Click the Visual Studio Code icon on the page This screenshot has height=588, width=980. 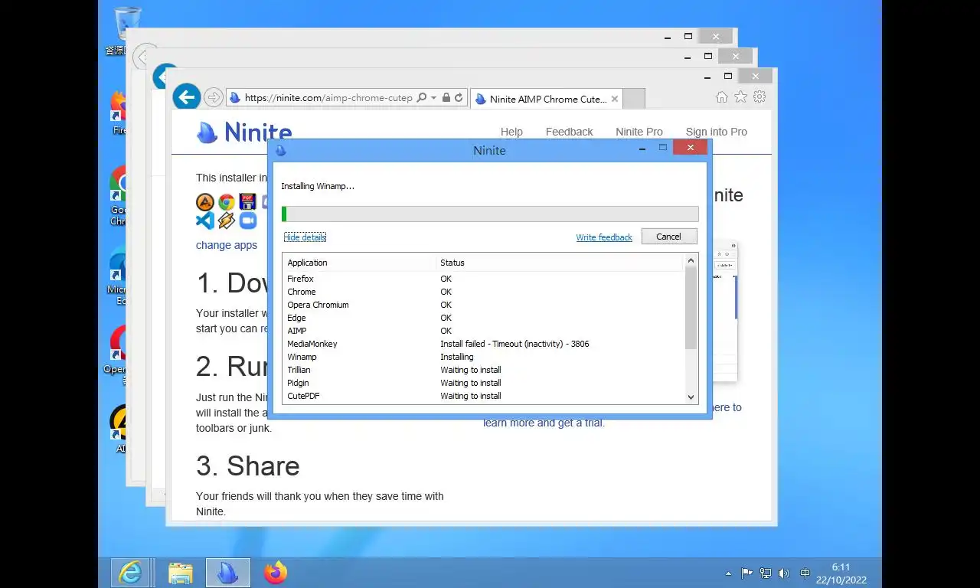[205, 220]
